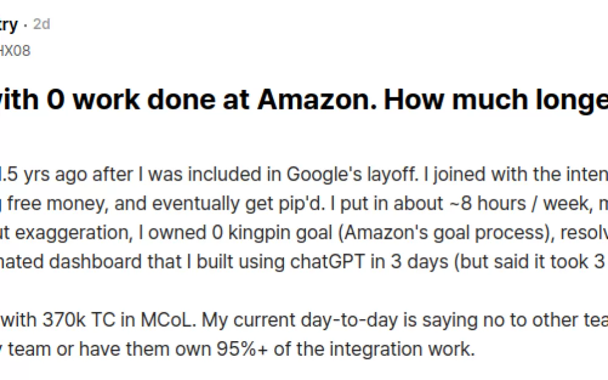The height and width of the screenshot is (380, 608).
Task: Click the 95%+ figure in the post
Action: [x=243, y=349]
